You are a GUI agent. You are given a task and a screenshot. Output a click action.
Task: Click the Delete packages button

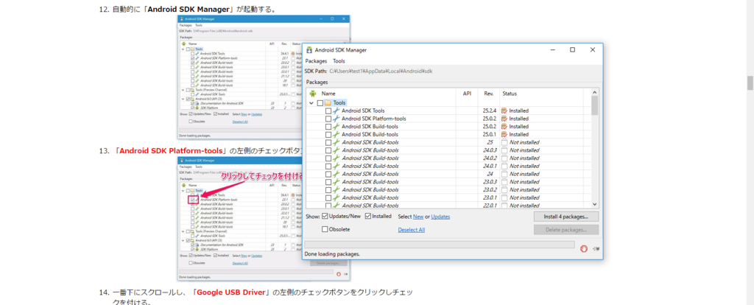[x=566, y=229]
